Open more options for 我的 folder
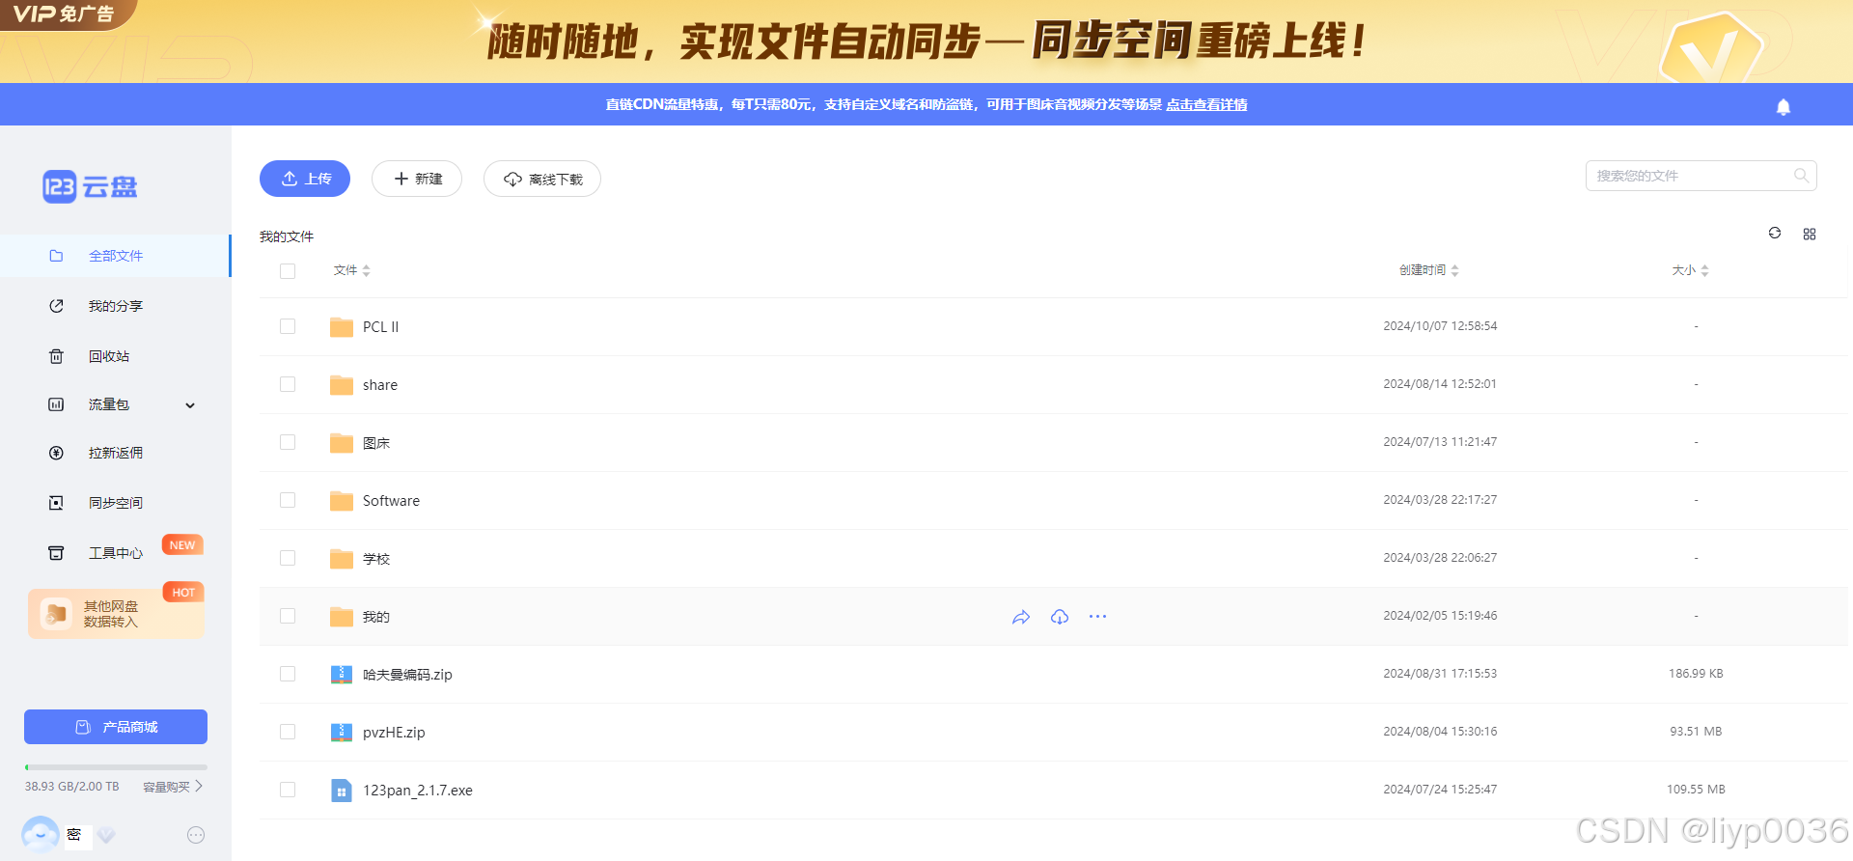 click(x=1097, y=616)
